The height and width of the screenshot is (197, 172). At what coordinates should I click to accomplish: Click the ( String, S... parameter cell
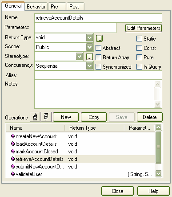tap(140, 174)
